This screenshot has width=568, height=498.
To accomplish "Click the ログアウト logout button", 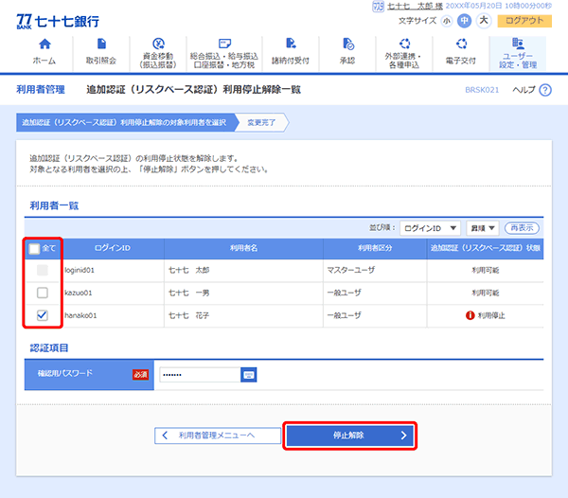I will coord(524,21).
